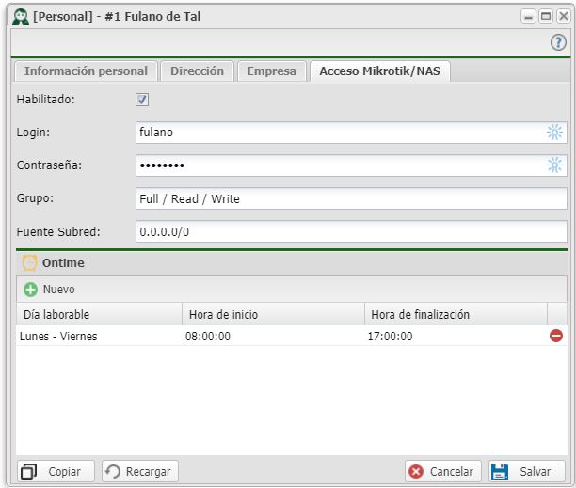Viewport: 576px width, 488px height.
Task: Open the Información personal tab
Action: point(86,71)
